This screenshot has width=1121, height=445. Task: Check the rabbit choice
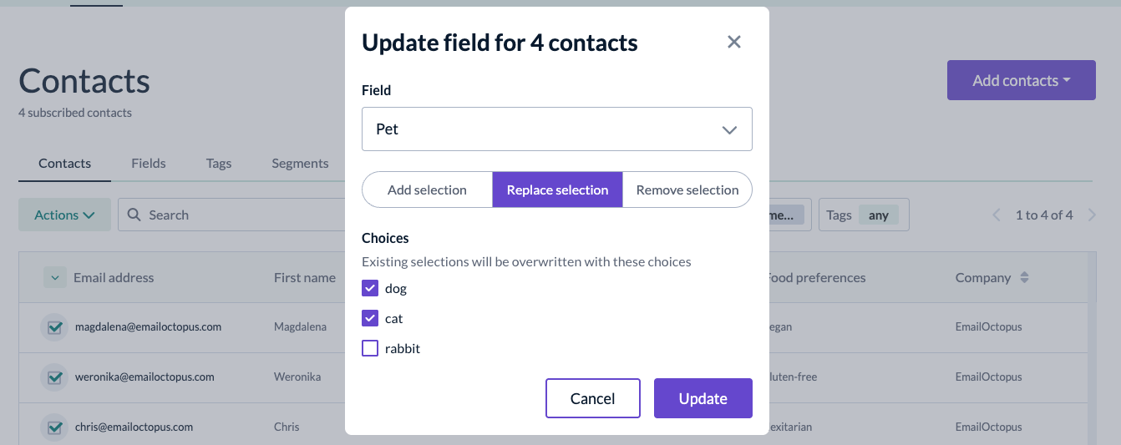click(370, 348)
